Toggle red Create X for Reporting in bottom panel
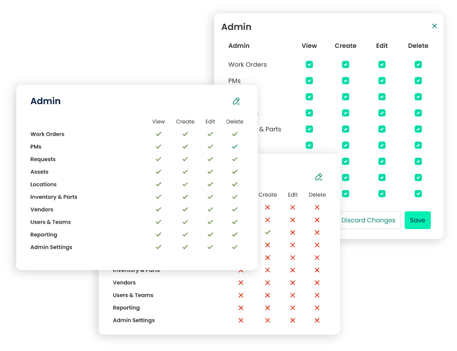Viewport: 457px width, 351px height. (x=267, y=308)
